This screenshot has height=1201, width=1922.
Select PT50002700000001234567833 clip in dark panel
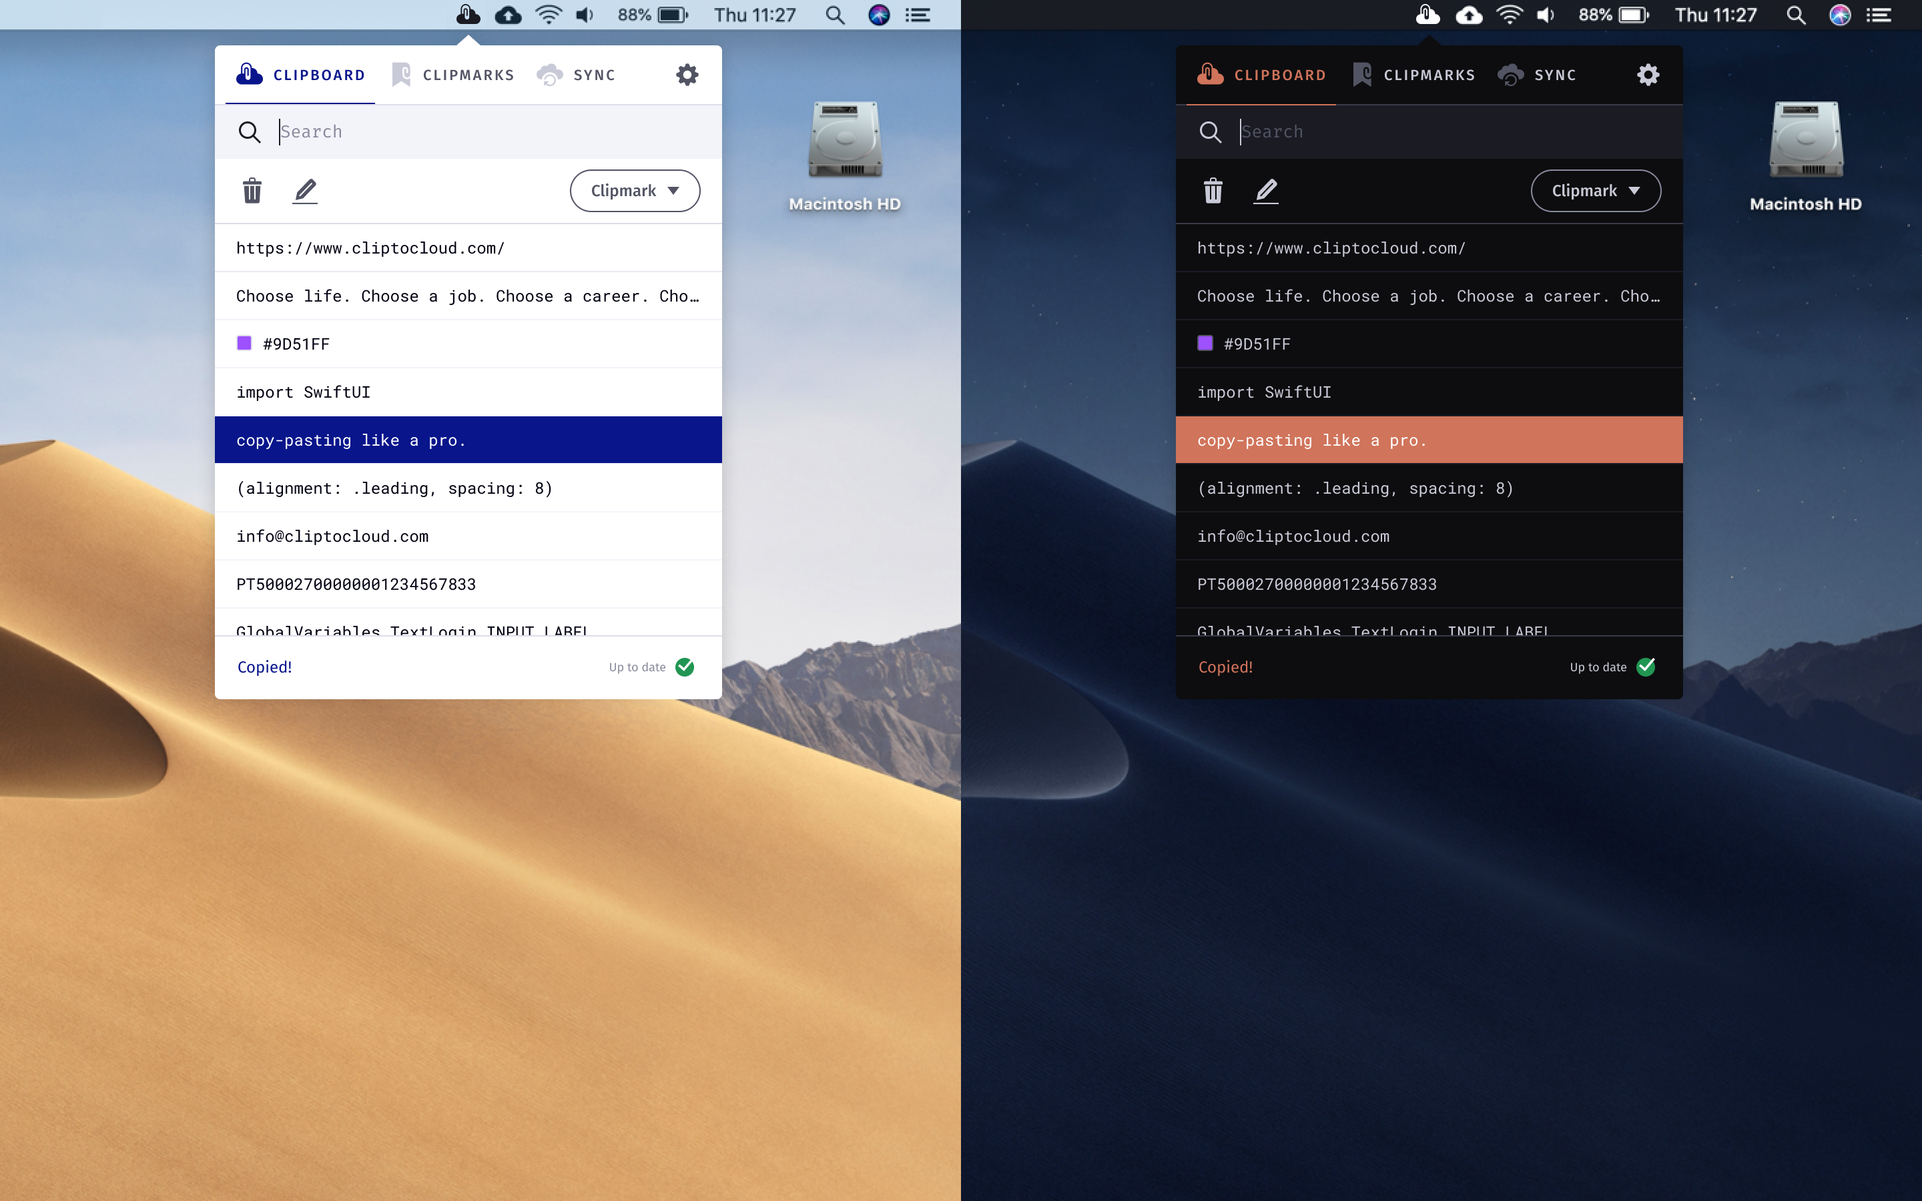[x=1429, y=584]
